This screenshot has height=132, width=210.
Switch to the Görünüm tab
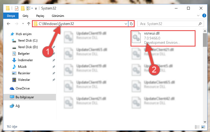pyautogui.click(x=58, y=16)
